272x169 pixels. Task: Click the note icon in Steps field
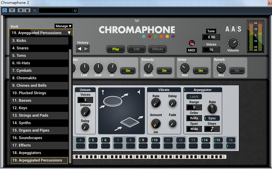(x=212, y=129)
